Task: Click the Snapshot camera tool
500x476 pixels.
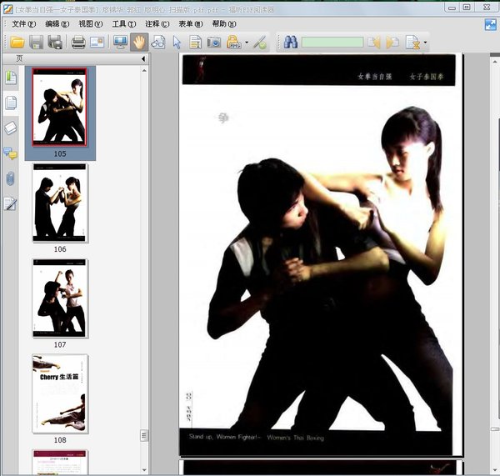Action: tap(214, 42)
